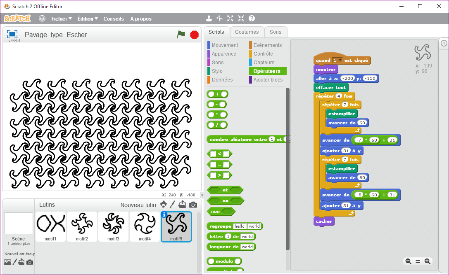Open the Édition dropdown menu
This screenshot has width=449, height=275.
(x=88, y=19)
